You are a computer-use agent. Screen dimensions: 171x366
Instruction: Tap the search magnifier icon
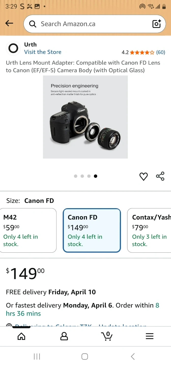click(x=33, y=24)
